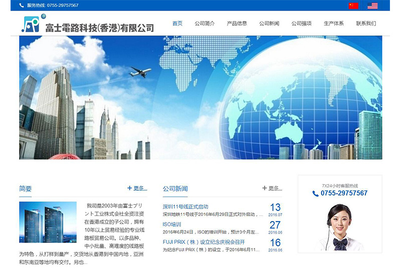Viewport: 401px width, 275px height.
Task: Click the company logo icon
Action: [x=31, y=24]
